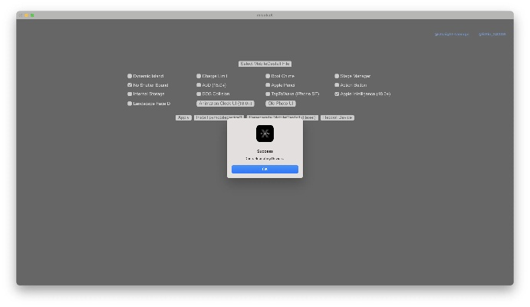Click the green zoom window button
This screenshot has height=307, width=530.
(x=32, y=15)
